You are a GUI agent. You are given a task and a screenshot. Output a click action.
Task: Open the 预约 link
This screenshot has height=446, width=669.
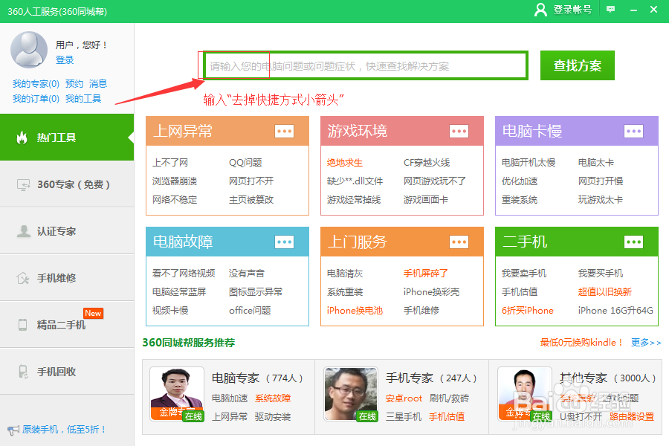74,84
